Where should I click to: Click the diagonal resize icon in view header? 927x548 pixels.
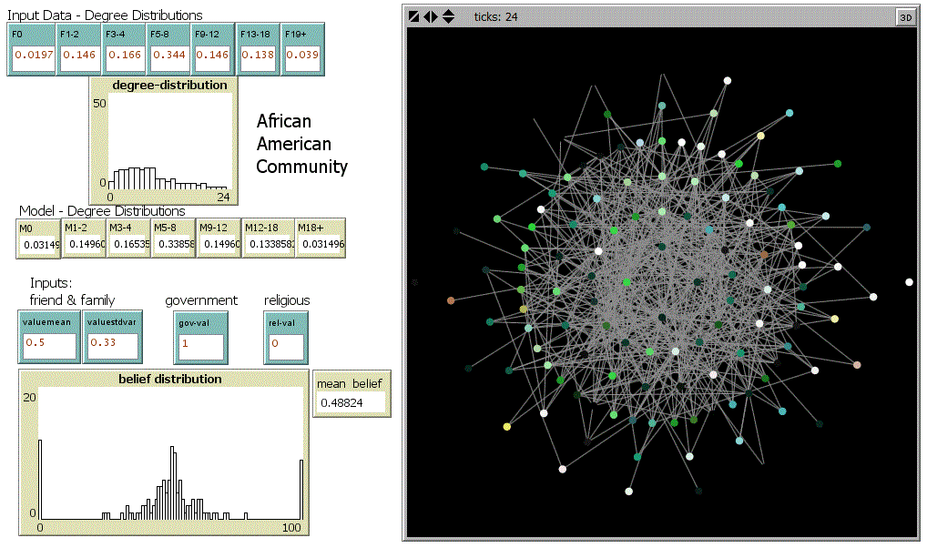[414, 16]
